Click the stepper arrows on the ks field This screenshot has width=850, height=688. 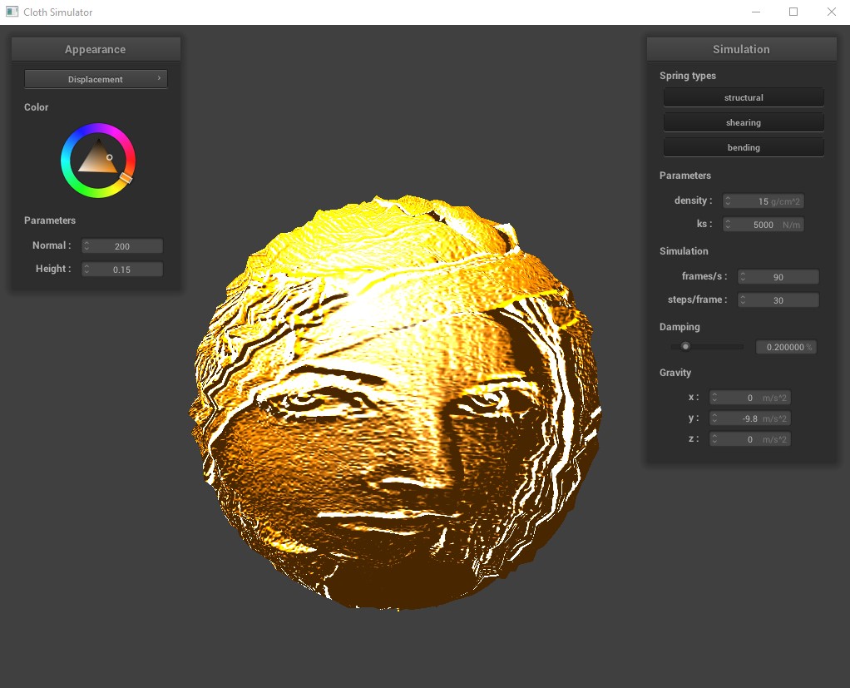click(x=728, y=225)
